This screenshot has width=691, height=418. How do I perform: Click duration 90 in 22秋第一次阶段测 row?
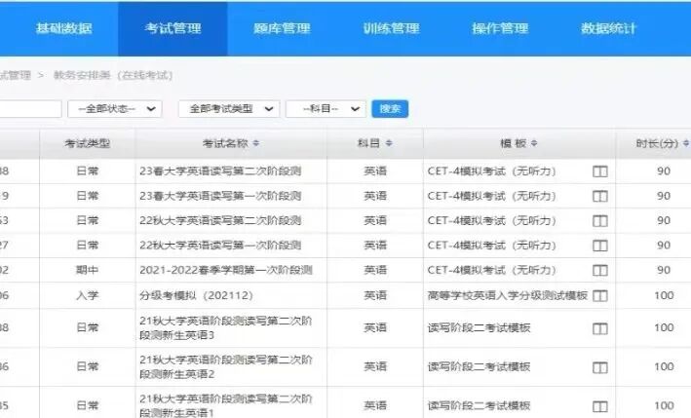664,245
